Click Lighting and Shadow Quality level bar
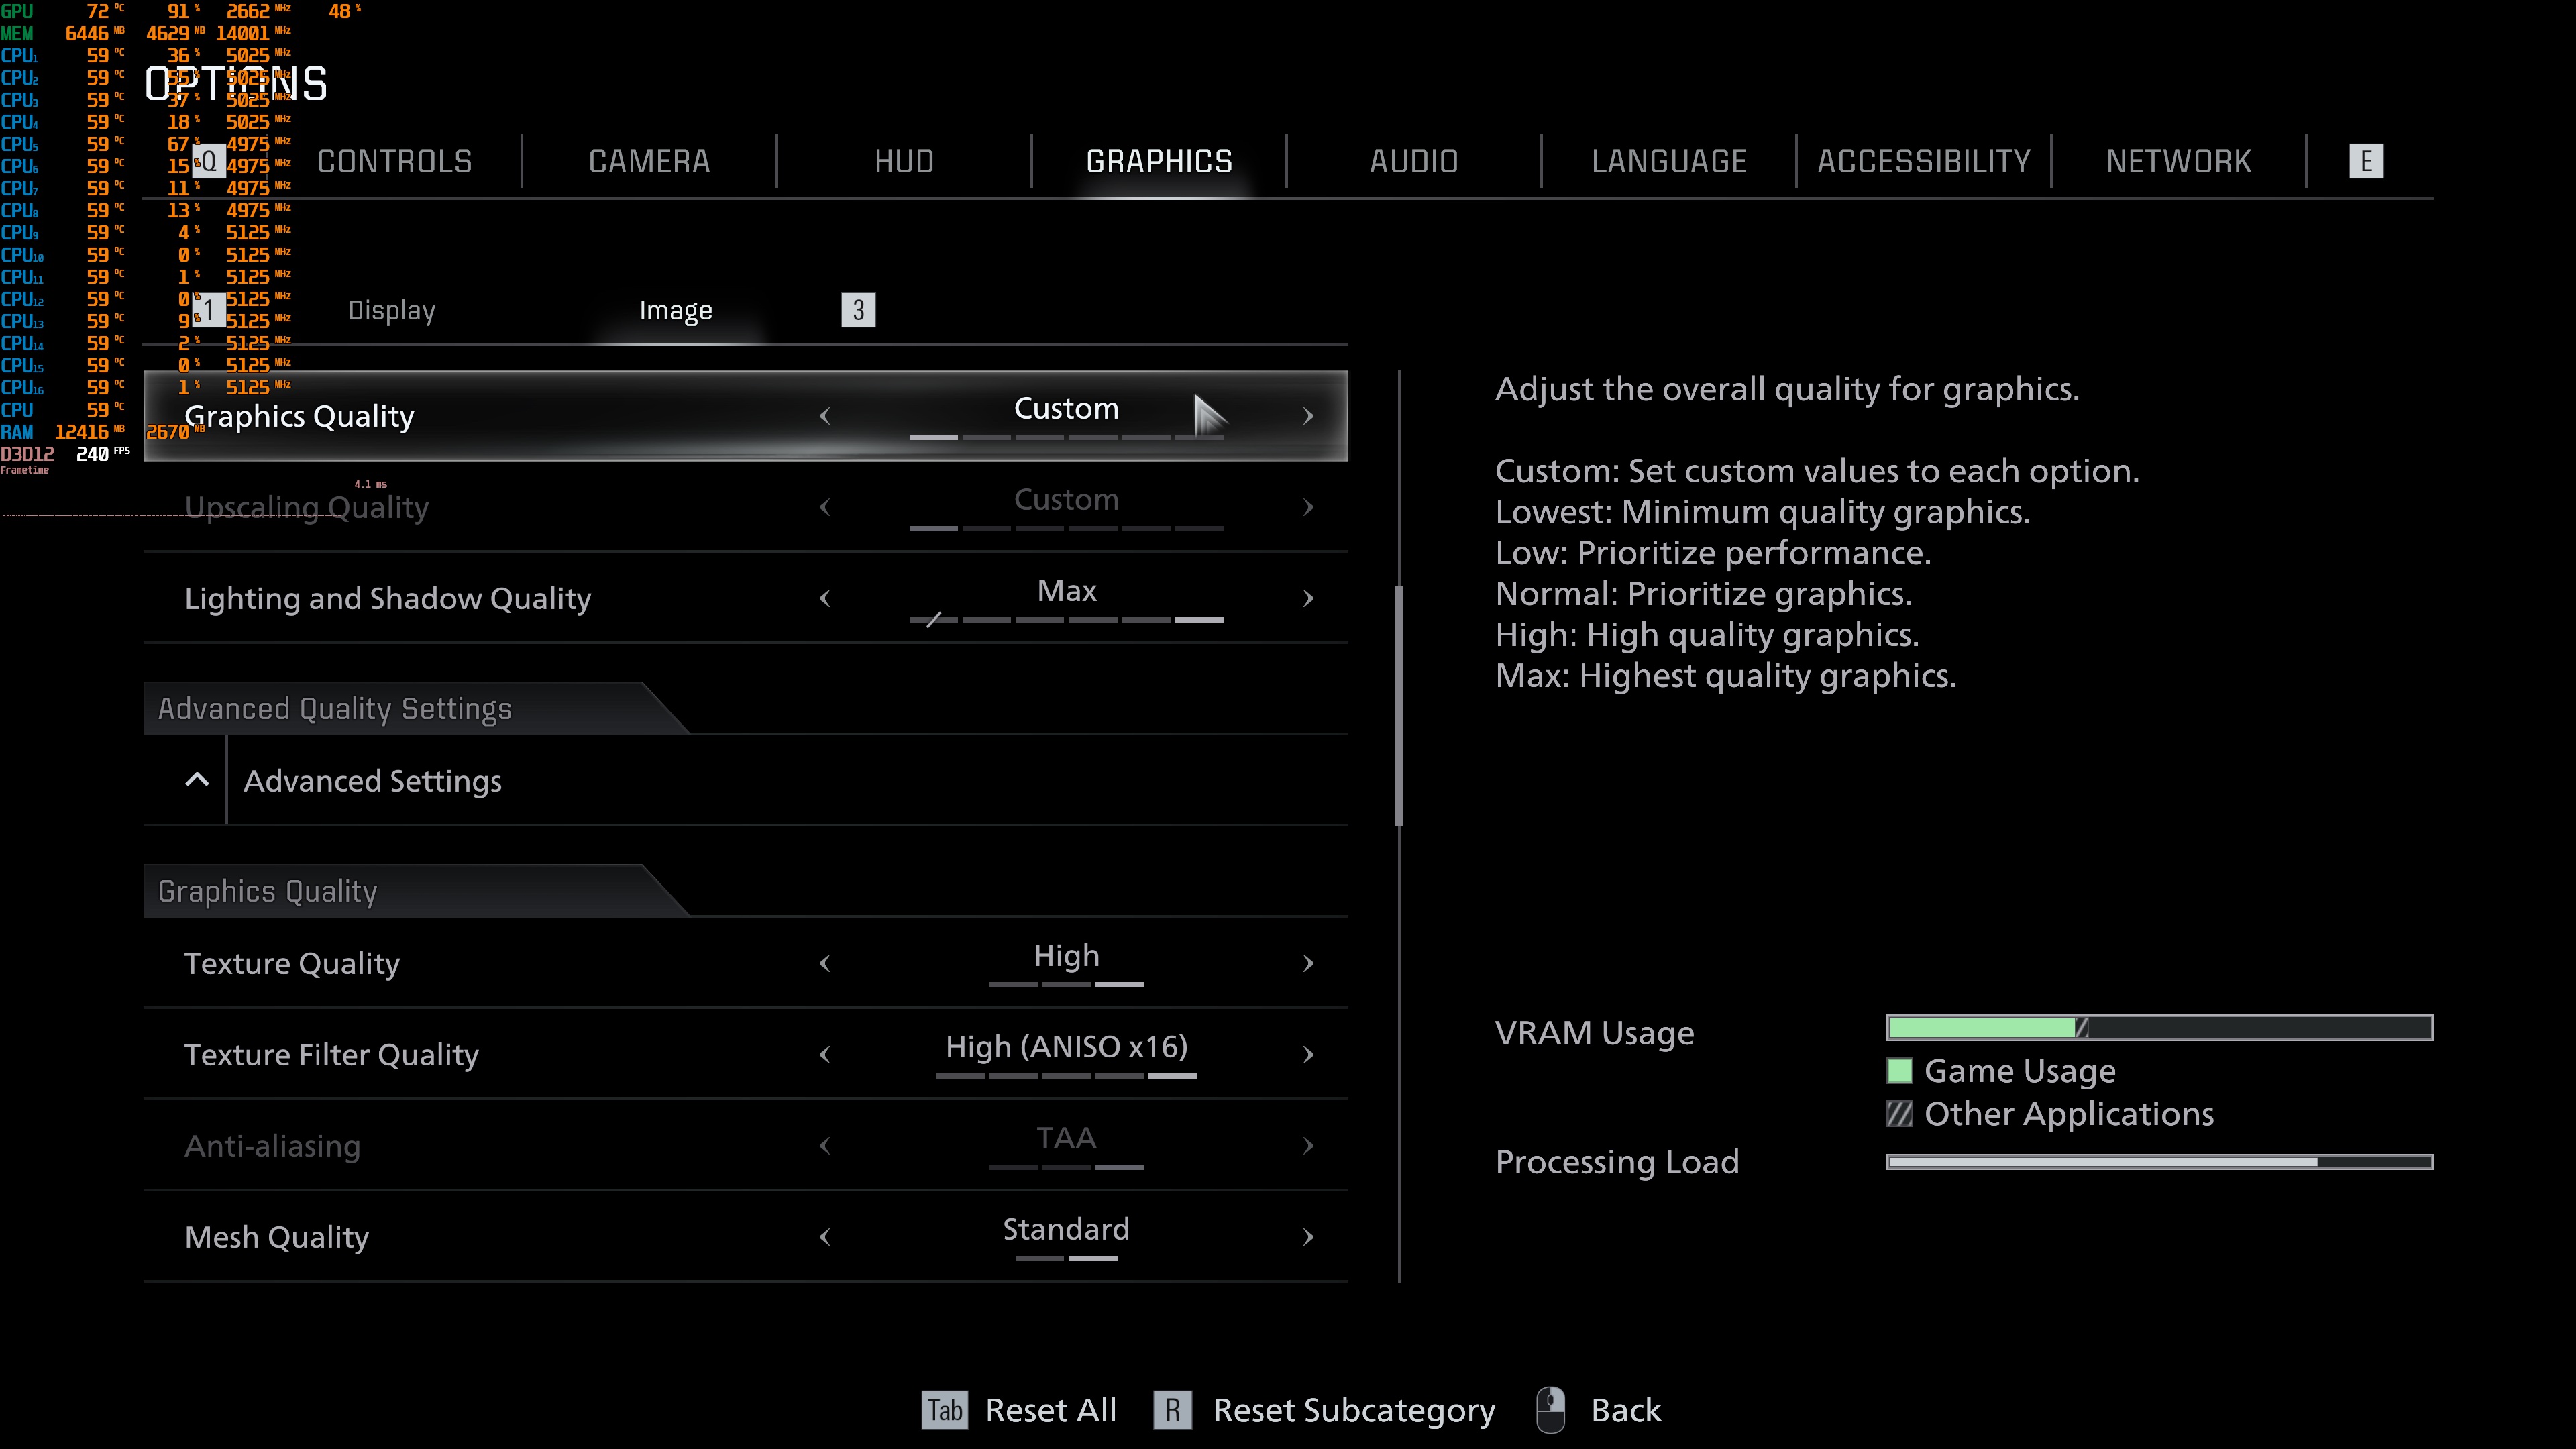This screenshot has height=1449, width=2576. click(x=1066, y=620)
